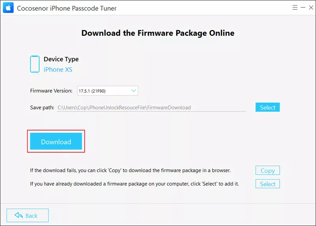Minimize the Passcode Tuner window
The width and height of the screenshot is (316, 226).
tap(303, 7)
